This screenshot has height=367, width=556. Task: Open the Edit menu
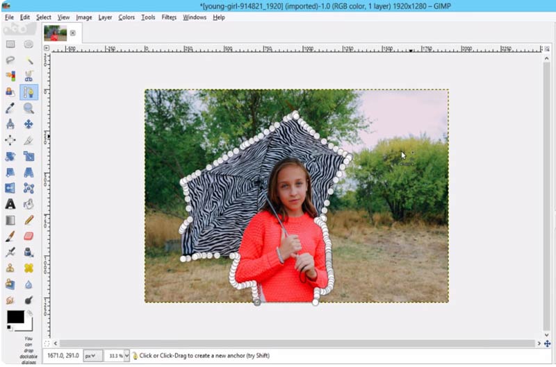[25, 17]
